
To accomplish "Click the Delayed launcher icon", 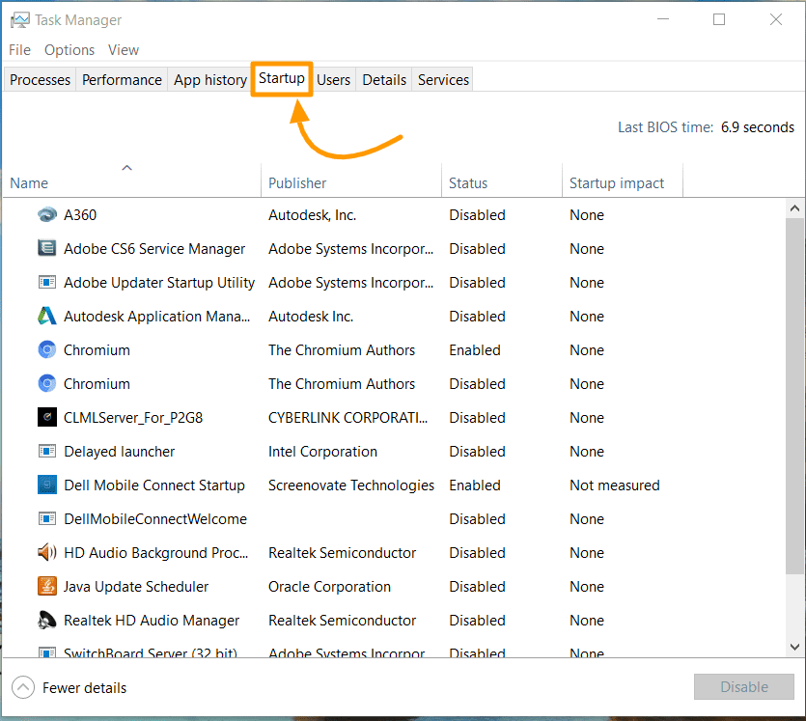I will tap(46, 451).
